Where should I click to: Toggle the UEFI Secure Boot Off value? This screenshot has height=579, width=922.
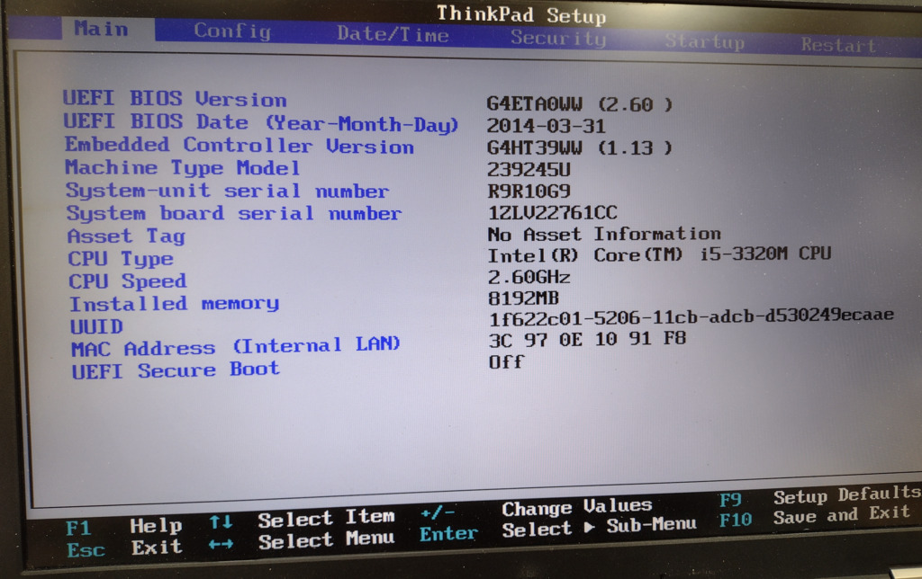coord(506,362)
